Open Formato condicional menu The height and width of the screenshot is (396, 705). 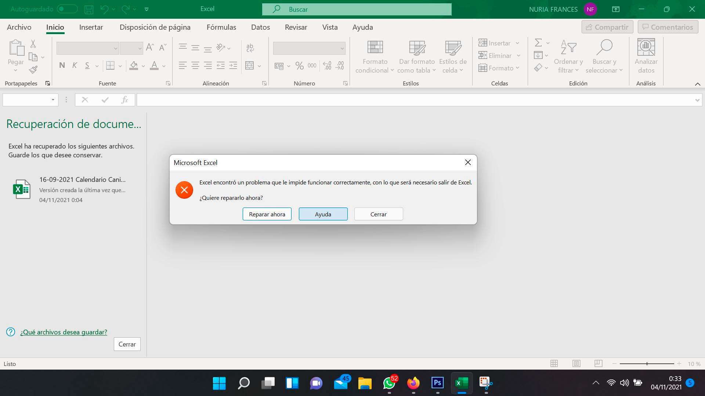pos(375,56)
